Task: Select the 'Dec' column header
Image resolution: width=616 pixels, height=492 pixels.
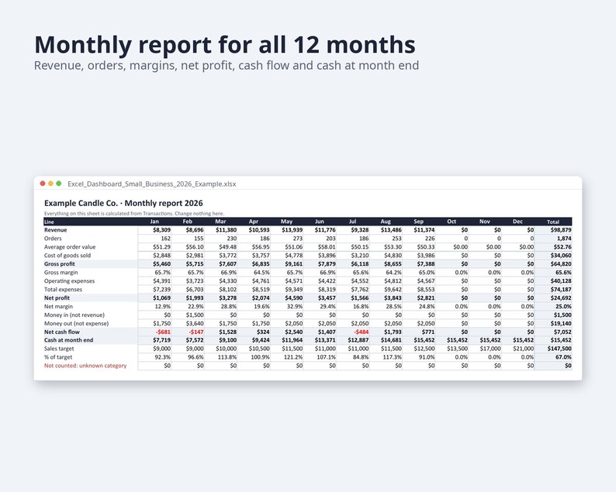Action: [x=517, y=222]
